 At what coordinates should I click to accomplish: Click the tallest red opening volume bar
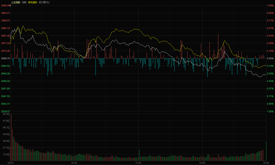coord(11,137)
